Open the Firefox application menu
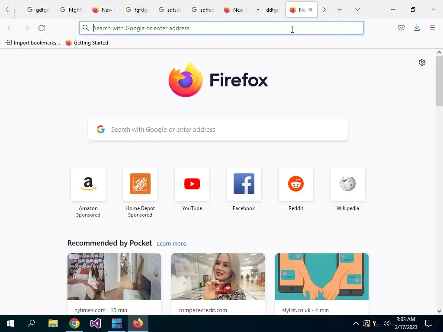This screenshot has height=332, width=443. 432,28
